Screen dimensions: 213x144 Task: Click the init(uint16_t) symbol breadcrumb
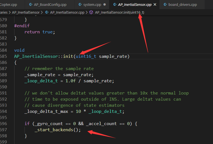(x=120, y=12)
